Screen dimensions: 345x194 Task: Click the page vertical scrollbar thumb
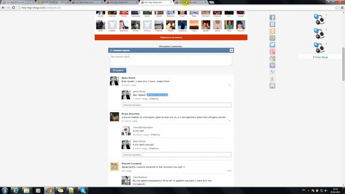343,64
